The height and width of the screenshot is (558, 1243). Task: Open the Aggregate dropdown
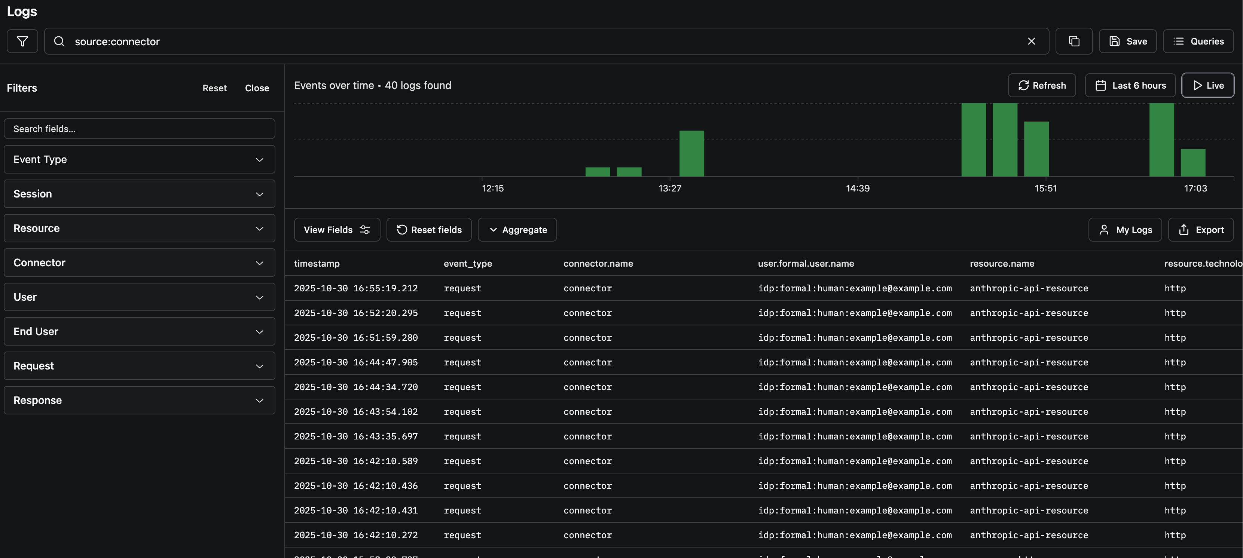517,230
